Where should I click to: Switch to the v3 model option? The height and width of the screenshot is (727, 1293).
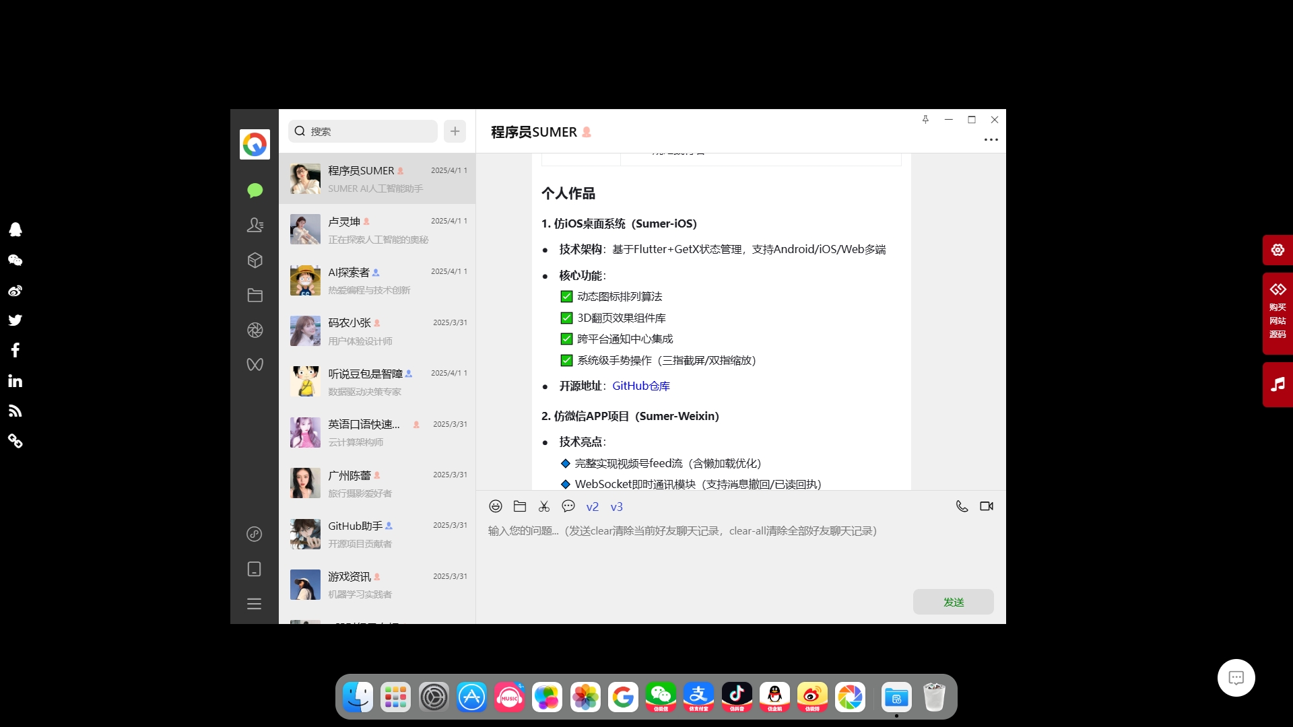tap(617, 507)
